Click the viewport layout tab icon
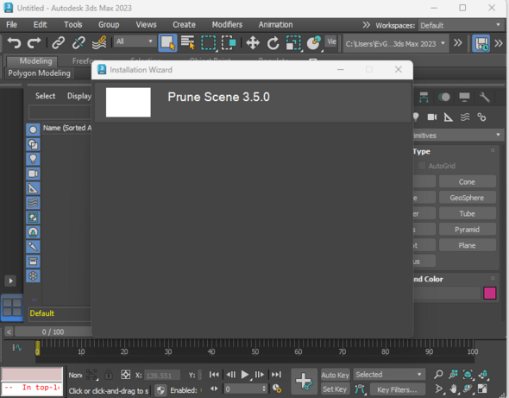Screen dimensions: 509x398 point(12,307)
